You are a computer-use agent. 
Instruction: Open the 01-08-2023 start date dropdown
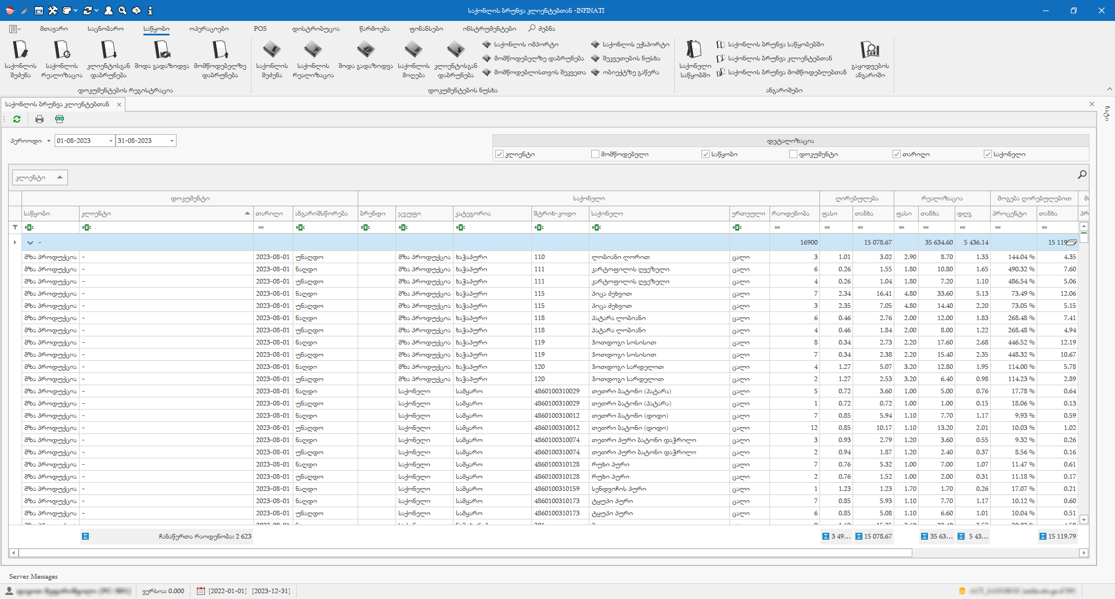pos(111,141)
